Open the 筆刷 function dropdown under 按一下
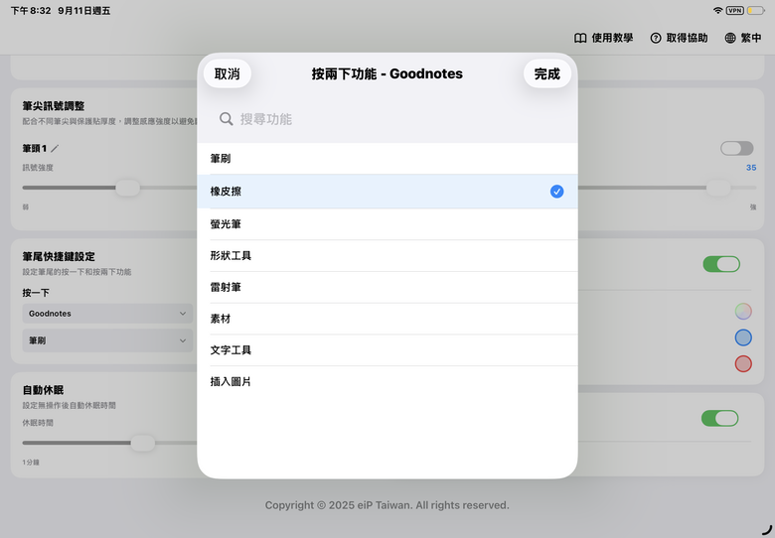This screenshot has height=538, width=775. pos(107,340)
